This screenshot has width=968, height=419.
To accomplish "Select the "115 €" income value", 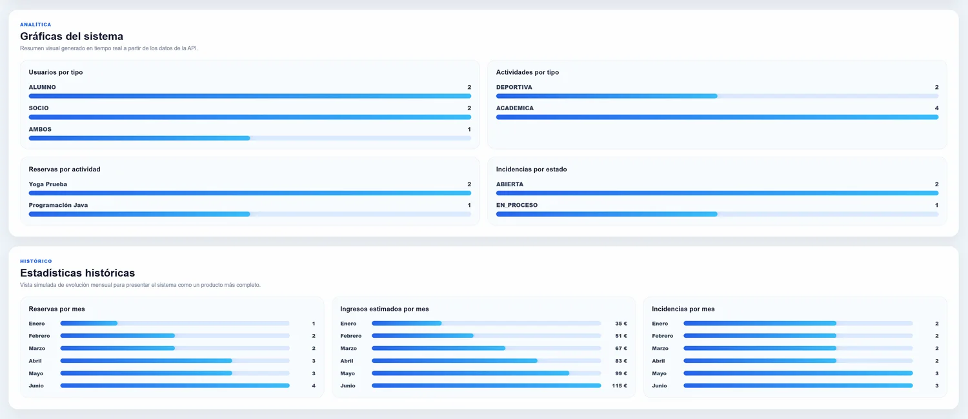I will [x=620, y=385].
